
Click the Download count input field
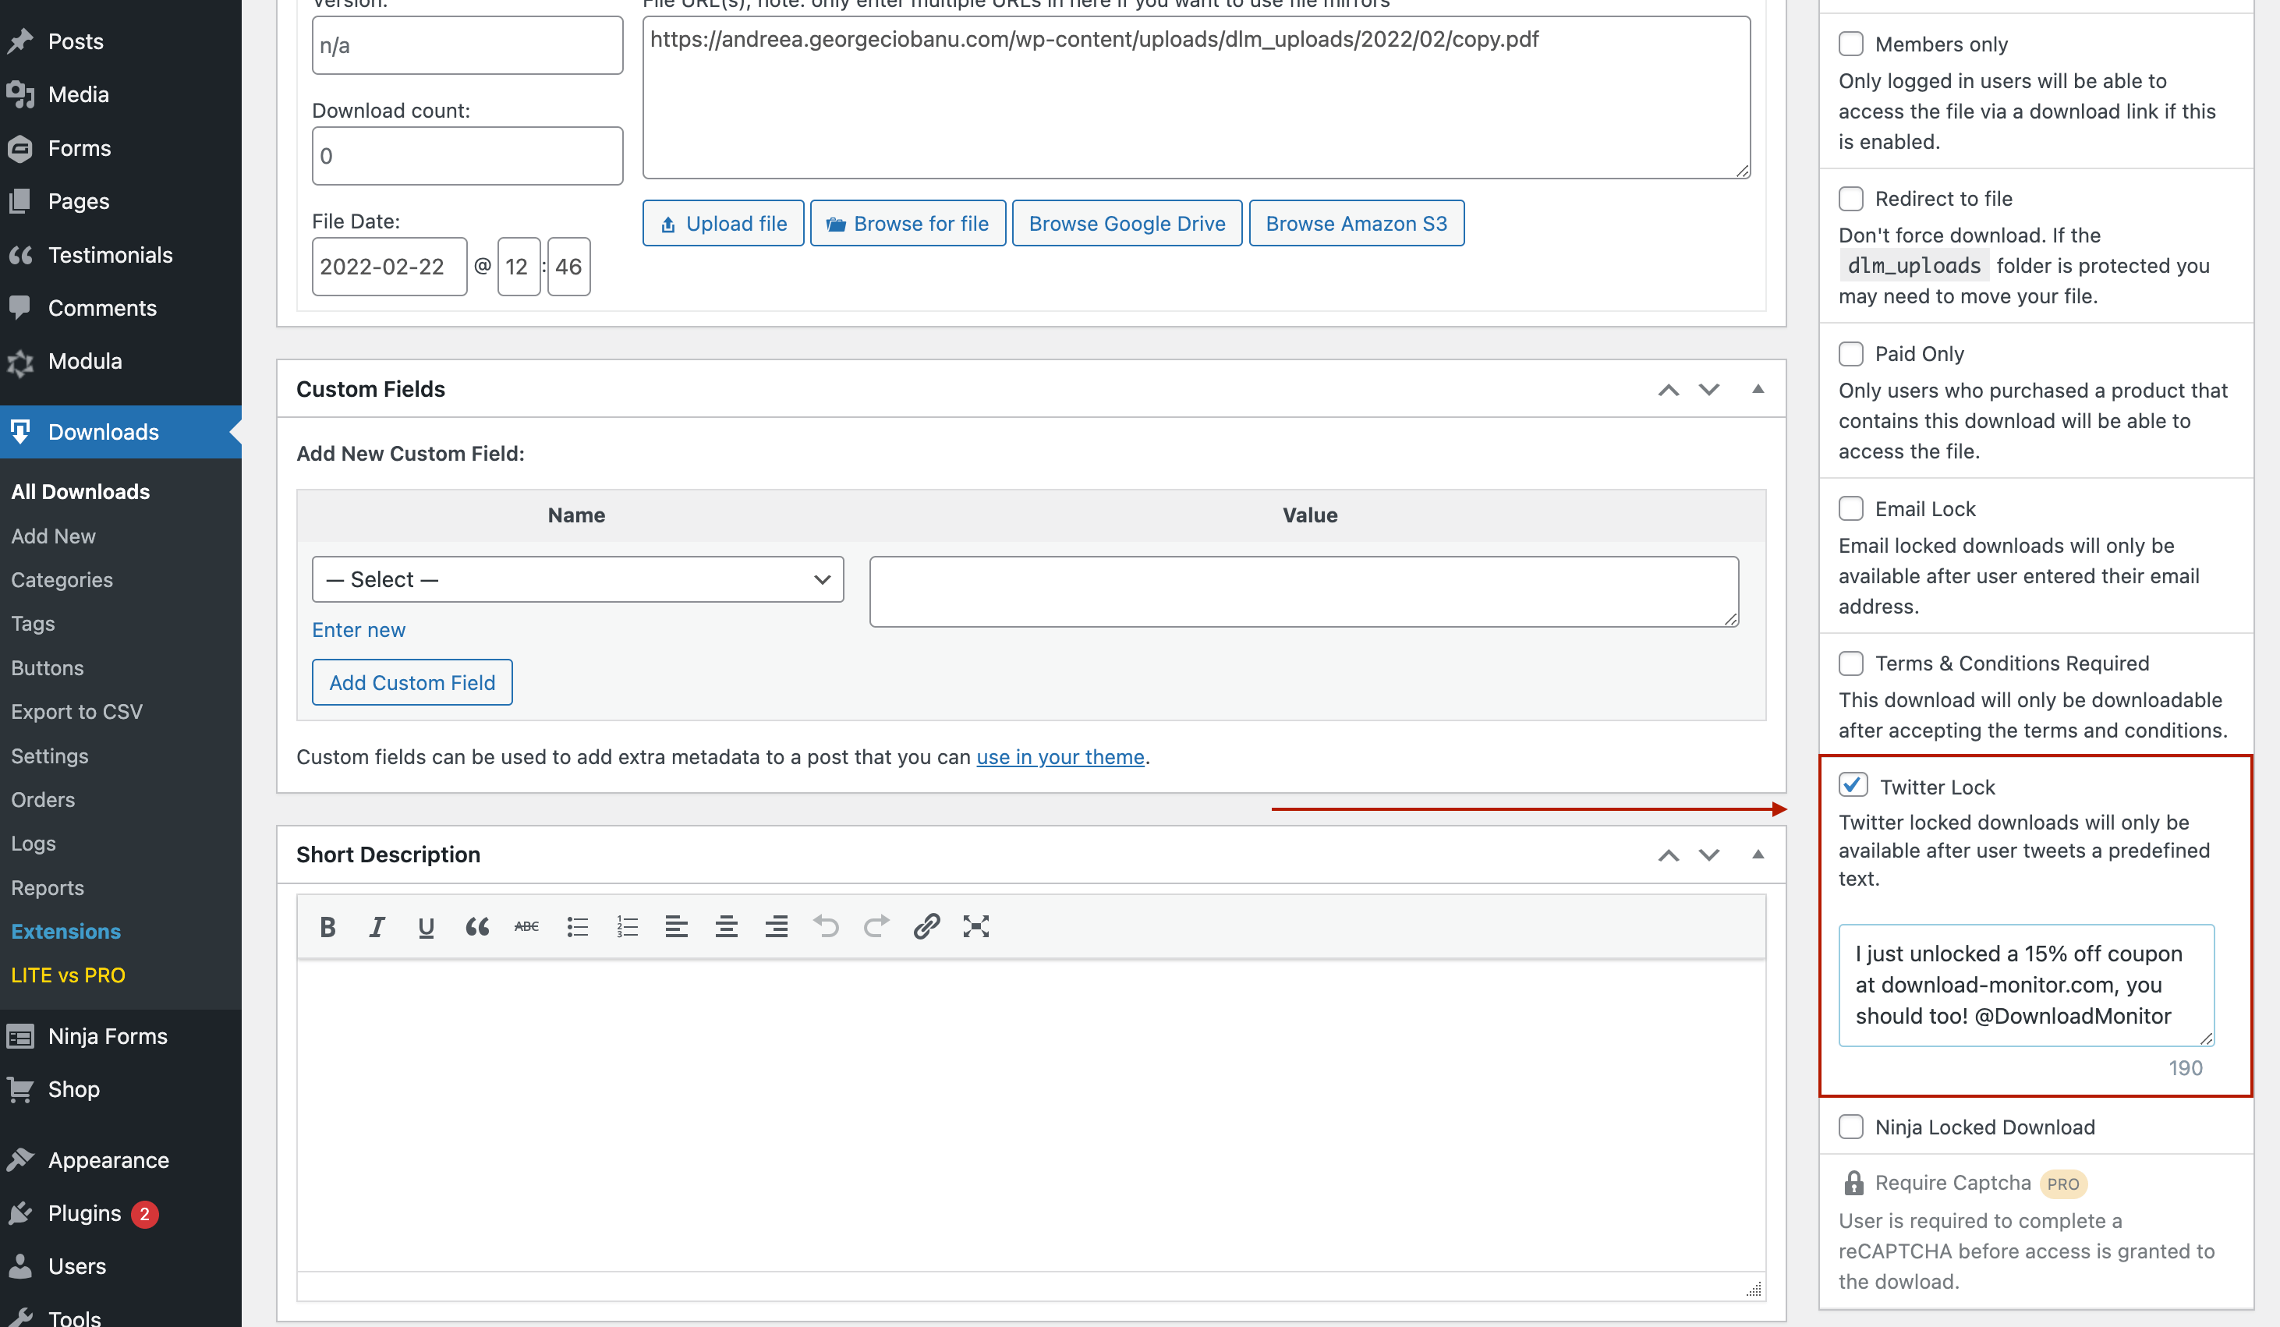pyautogui.click(x=467, y=156)
